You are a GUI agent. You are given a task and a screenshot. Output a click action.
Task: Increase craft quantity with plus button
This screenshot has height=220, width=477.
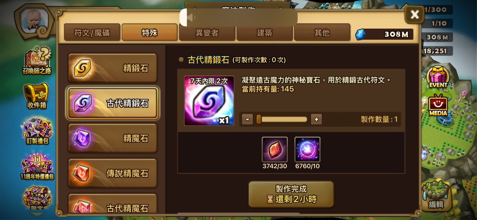tap(316, 119)
